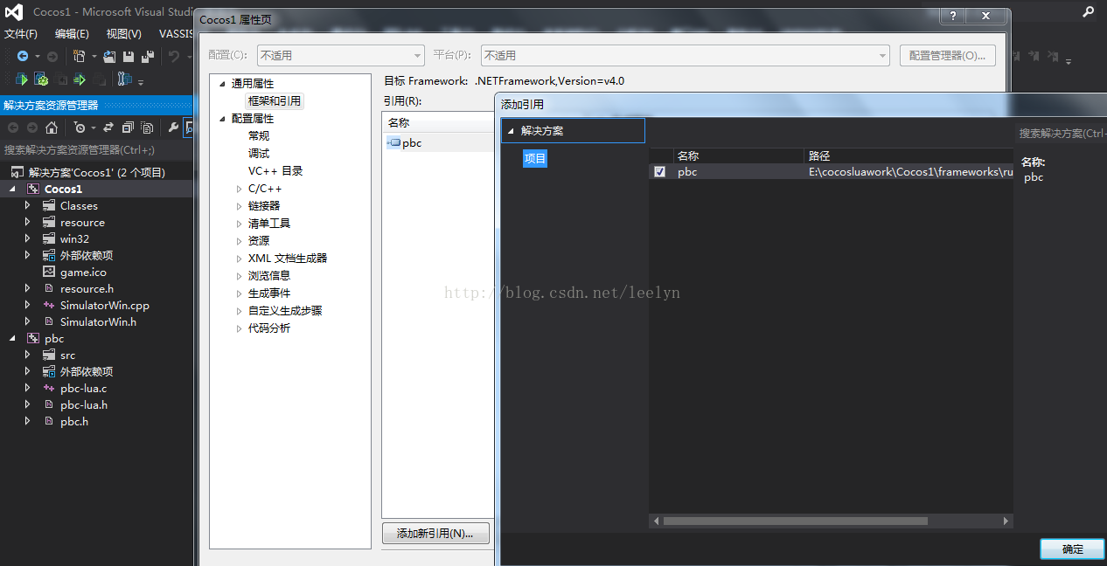Screen dimensions: 1107x566
Task: Select resource.h in Solution Explorer
Action: [87, 288]
